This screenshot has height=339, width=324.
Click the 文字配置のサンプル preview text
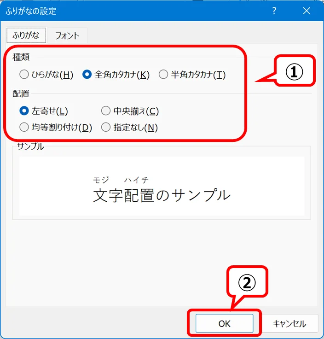pyautogui.click(x=162, y=195)
